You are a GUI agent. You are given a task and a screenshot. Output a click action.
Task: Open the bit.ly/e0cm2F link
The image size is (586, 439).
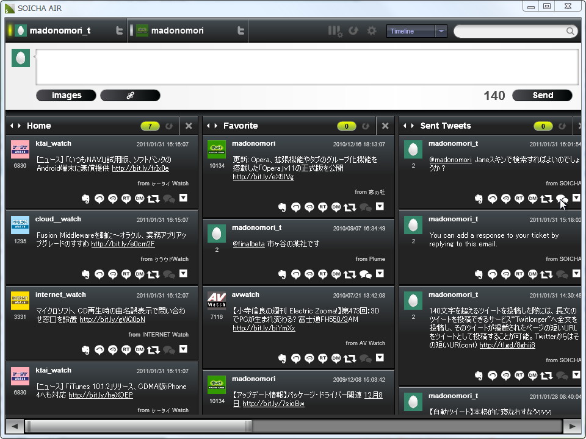point(123,244)
